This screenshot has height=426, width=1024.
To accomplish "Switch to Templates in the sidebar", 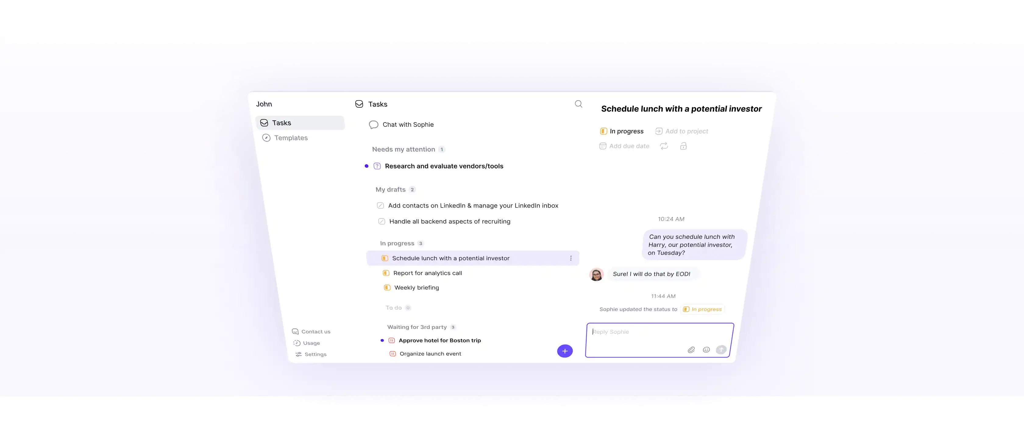I will (290, 138).
